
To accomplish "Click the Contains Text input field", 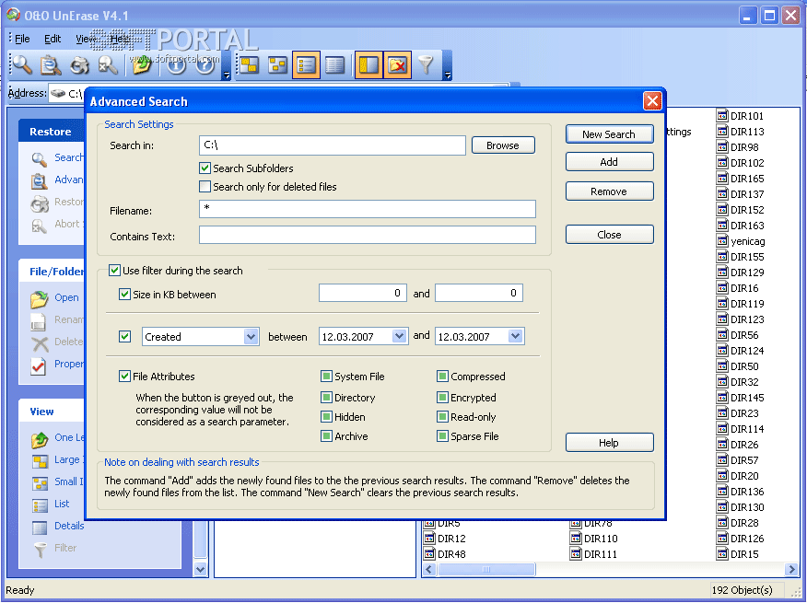I will coord(368,235).
